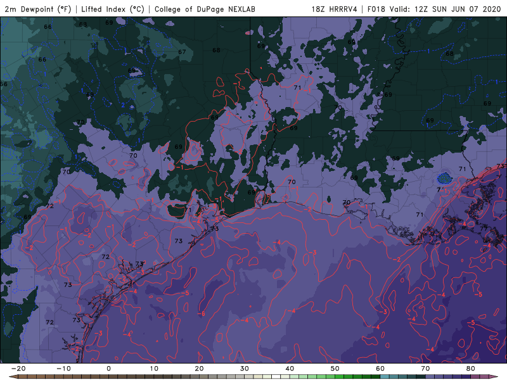Click the "0" colorbar tick label
The image size is (507, 380).
(108, 369)
